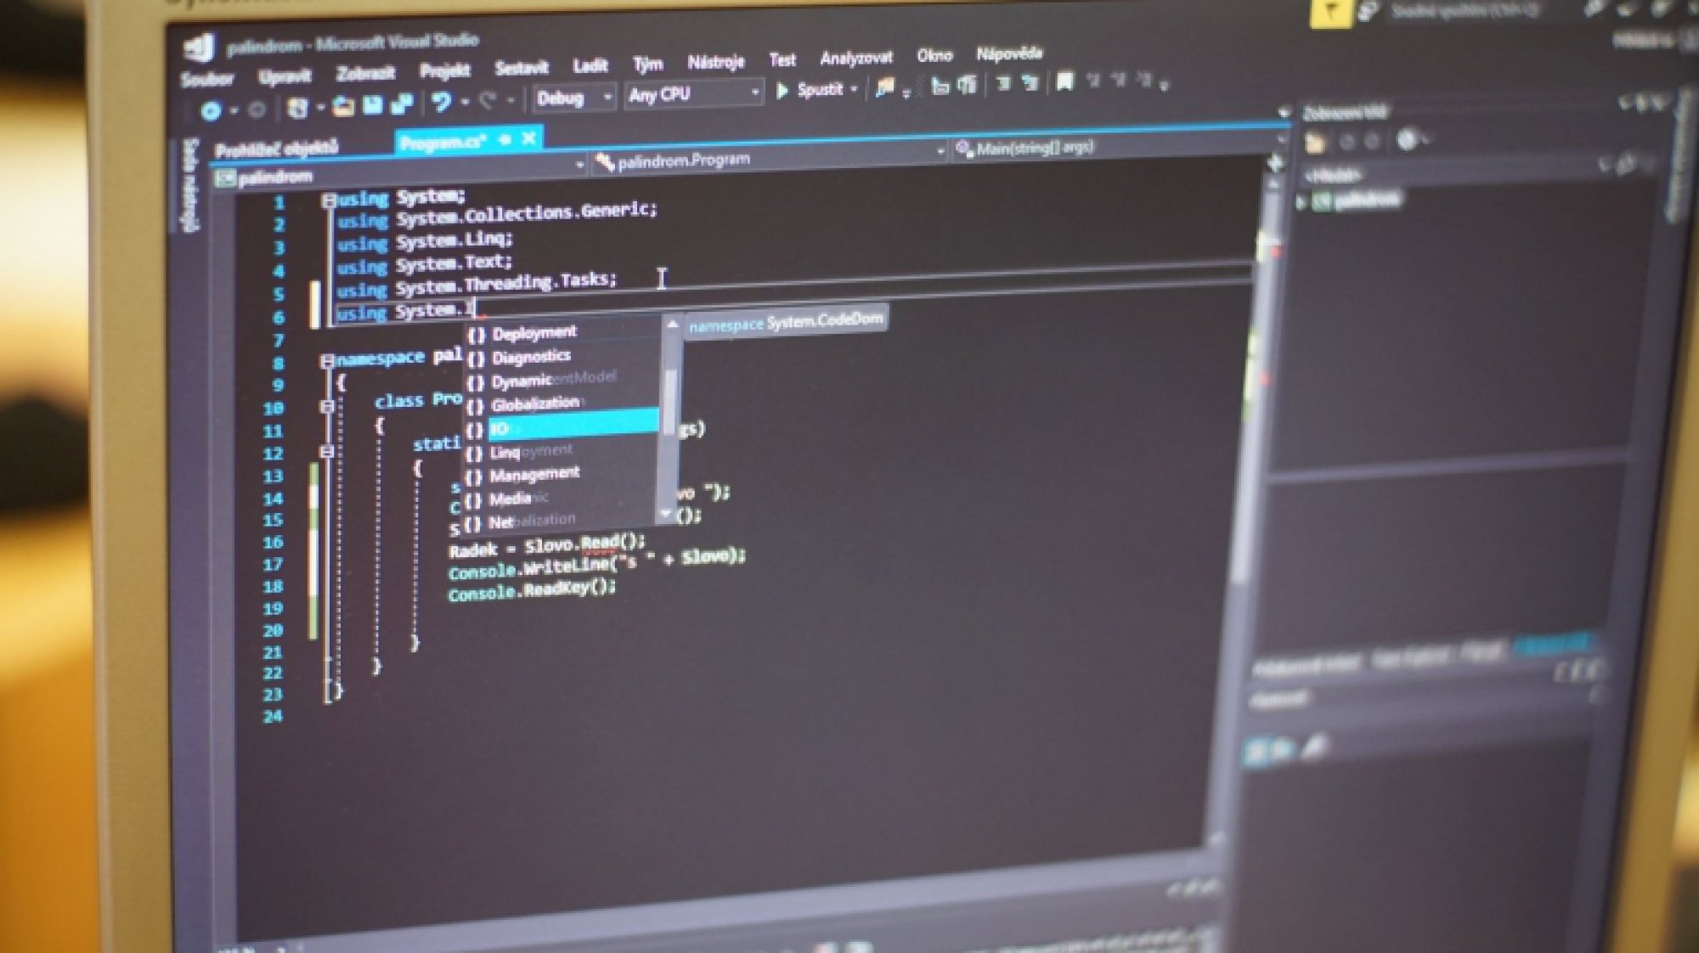
Task: Click the feedback icon beside the notification flag
Action: point(1368,12)
